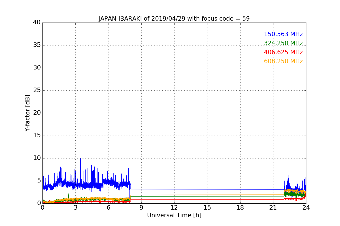Viewport: 340px width, 226px height.
Task: Click the flat red line at 15 h
Action: click(207, 199)
